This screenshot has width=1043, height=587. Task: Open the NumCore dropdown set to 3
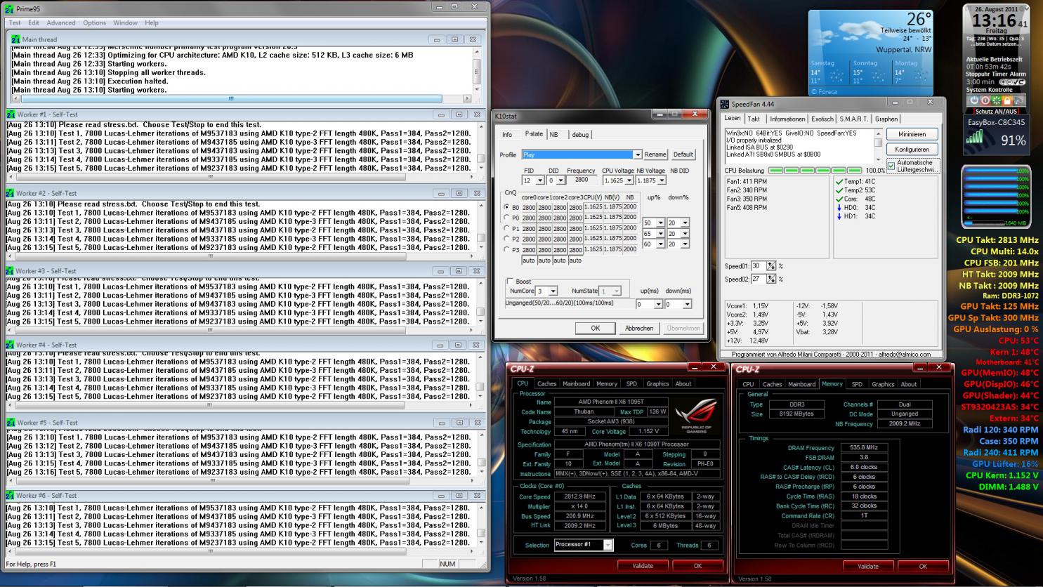click(553, 291)
